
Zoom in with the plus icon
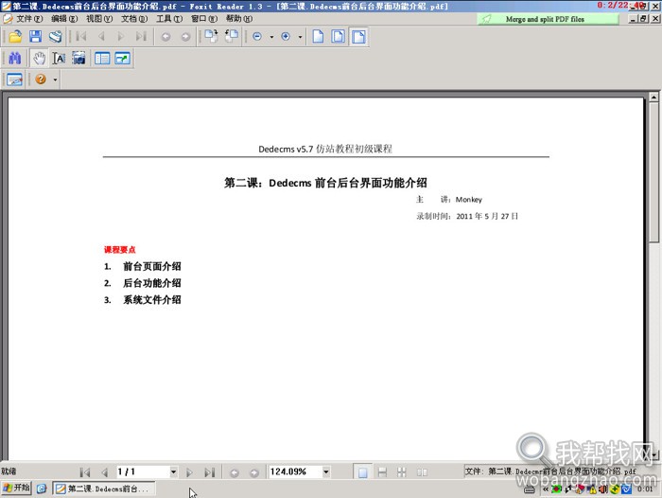tap(286, 37)
